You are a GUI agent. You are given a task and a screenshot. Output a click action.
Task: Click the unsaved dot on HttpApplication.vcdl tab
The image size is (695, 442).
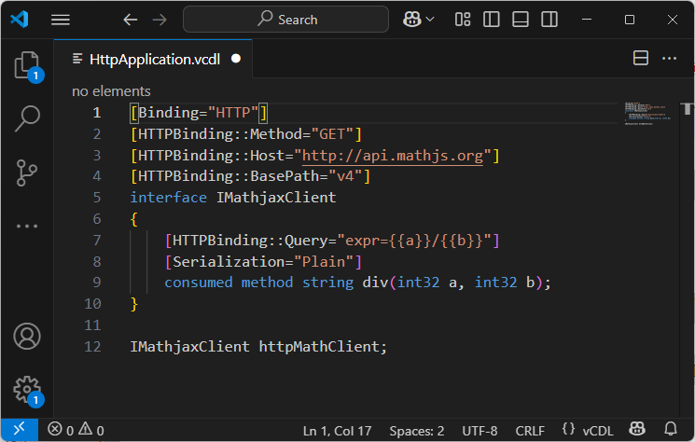tap(236, 59)
